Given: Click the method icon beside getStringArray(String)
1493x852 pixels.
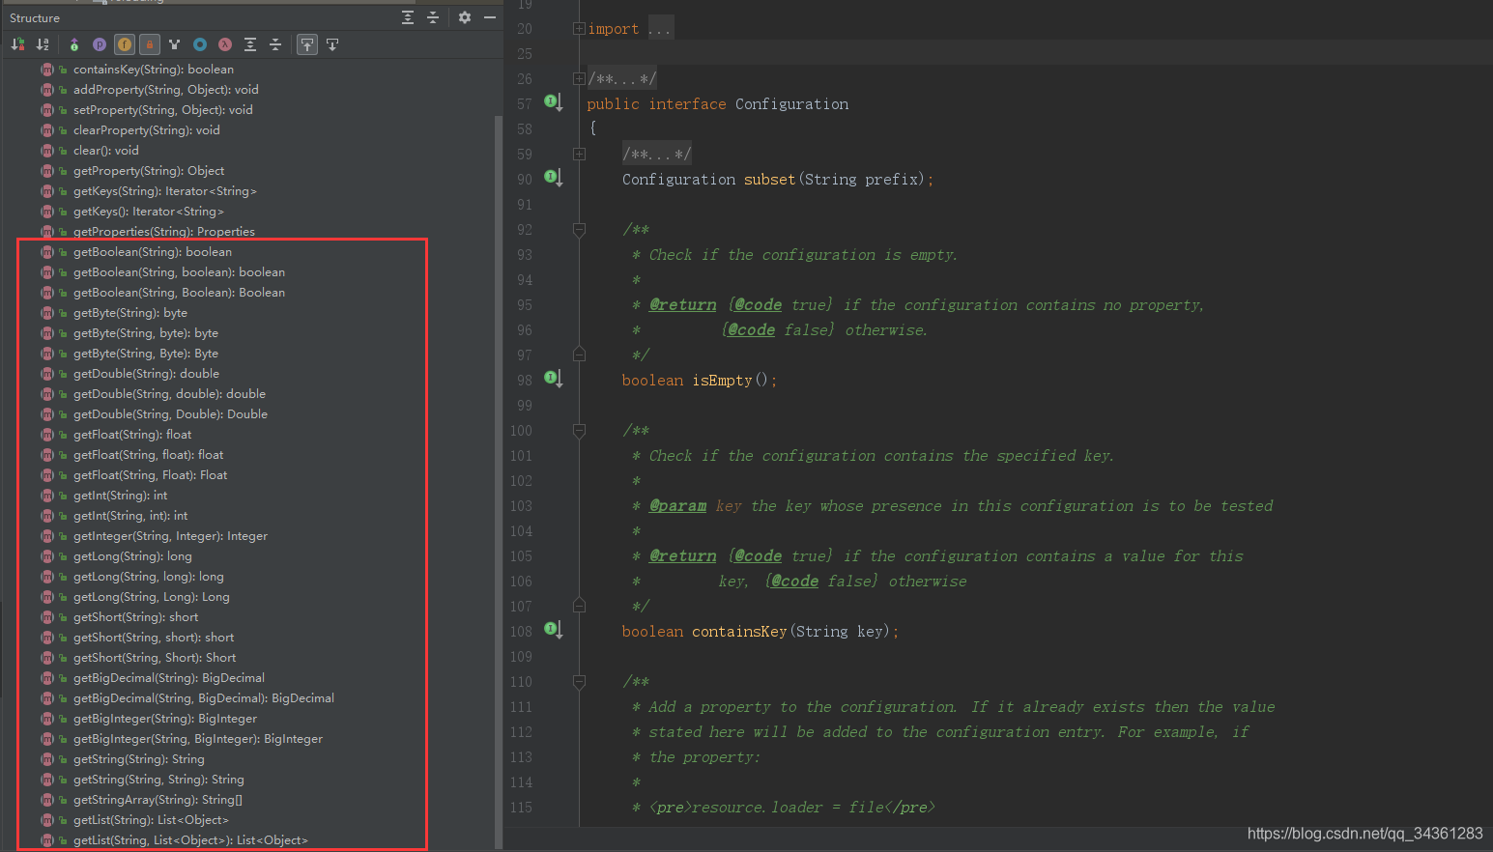Looking at the screenshot, I should click(x=47, y=800).
